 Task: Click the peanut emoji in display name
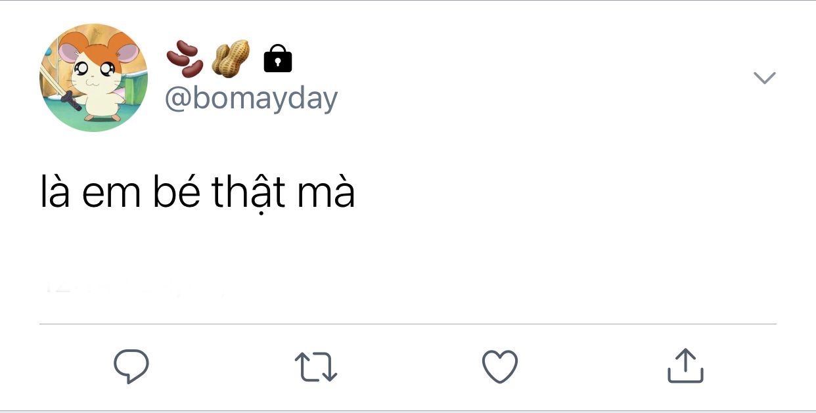pyautogui.click(x=231, y=58)
